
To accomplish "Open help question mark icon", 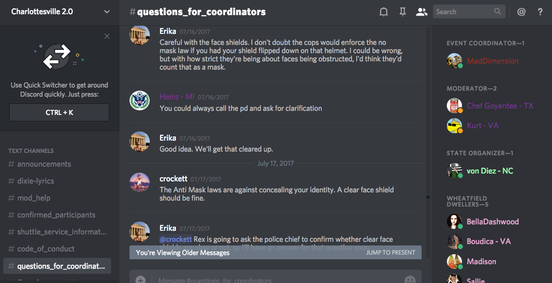I will 541,12.
